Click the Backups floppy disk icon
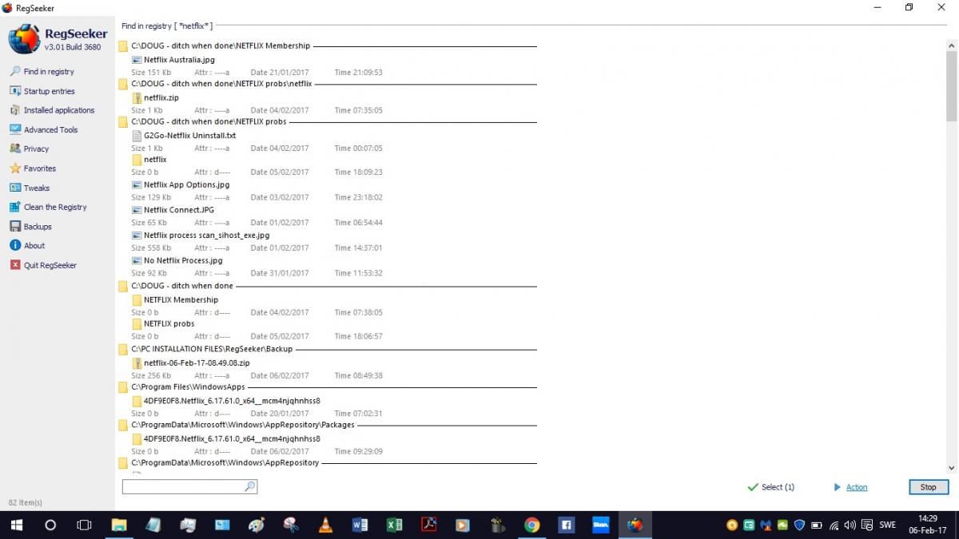959x539 pixels. 15,227
